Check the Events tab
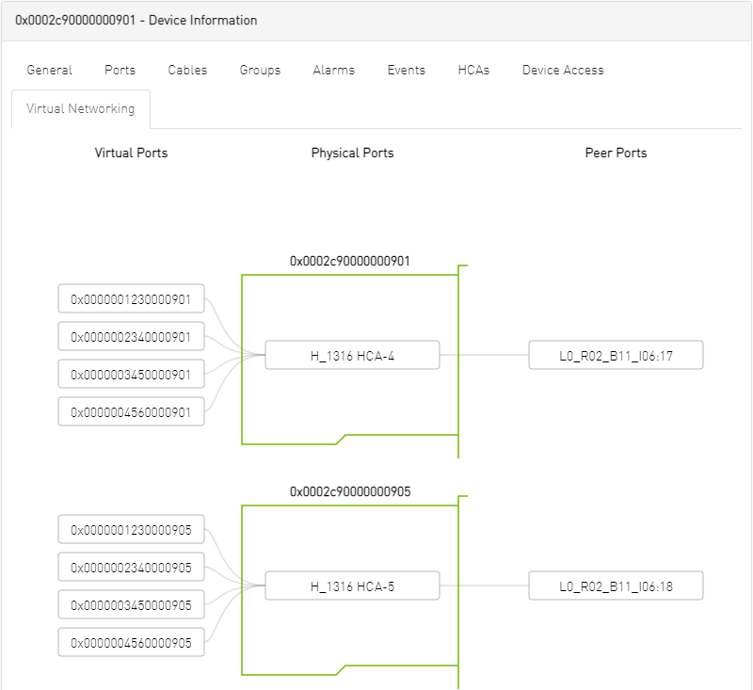The height and width of the screenshot is (690, 753). 406,70
